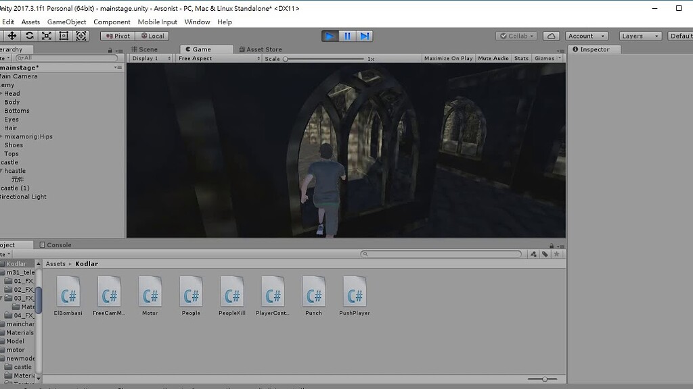Screen dimensions: 693x389
Task: Click the Account button
Action: click(585, 36)
